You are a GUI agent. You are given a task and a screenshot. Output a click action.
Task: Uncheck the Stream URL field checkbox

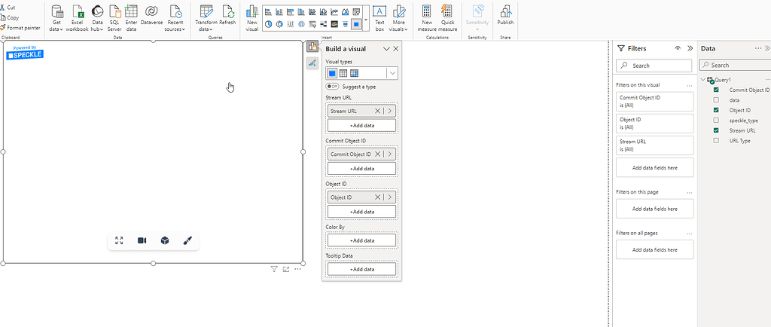pos(716,130)
